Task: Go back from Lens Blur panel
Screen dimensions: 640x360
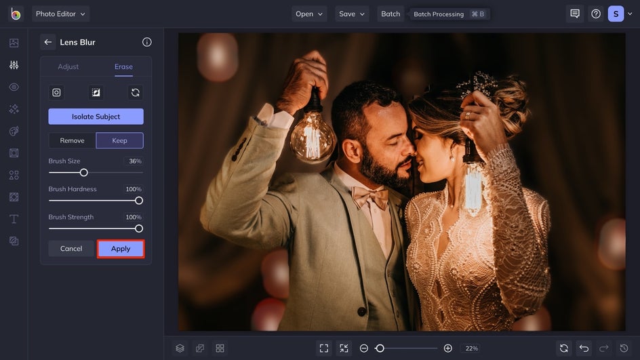Action: tap(47, 42)
